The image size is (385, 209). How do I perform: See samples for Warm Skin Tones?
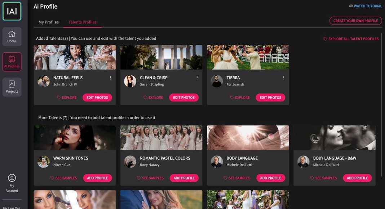pos(63,178)
